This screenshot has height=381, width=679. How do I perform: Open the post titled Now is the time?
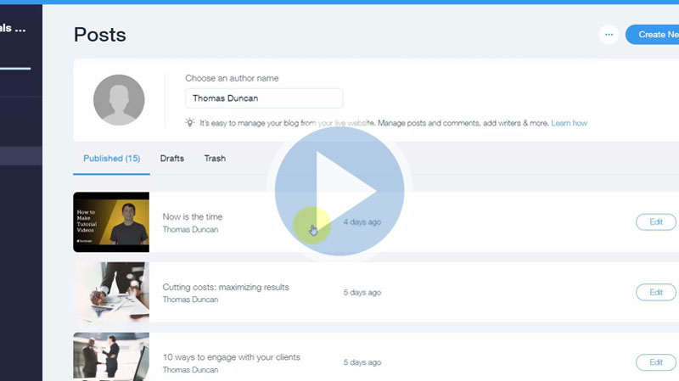193,216
